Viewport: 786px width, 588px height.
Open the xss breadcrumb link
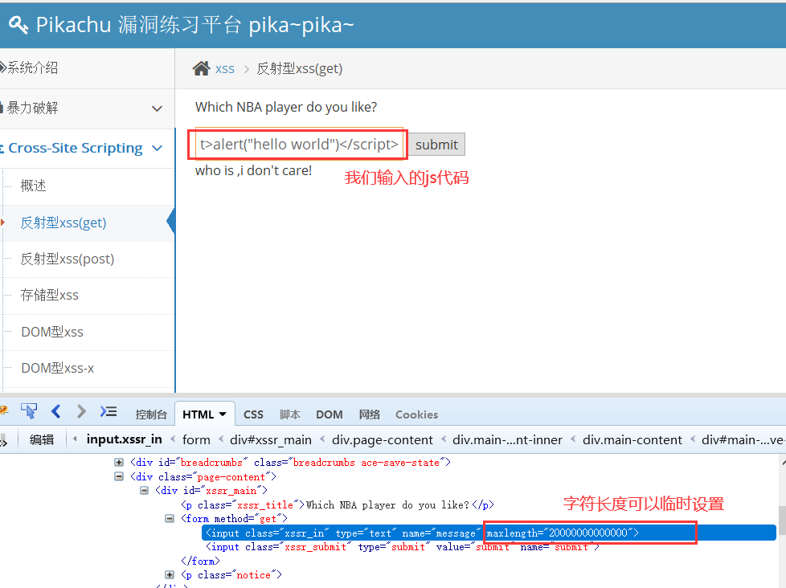tap(224, 68)
